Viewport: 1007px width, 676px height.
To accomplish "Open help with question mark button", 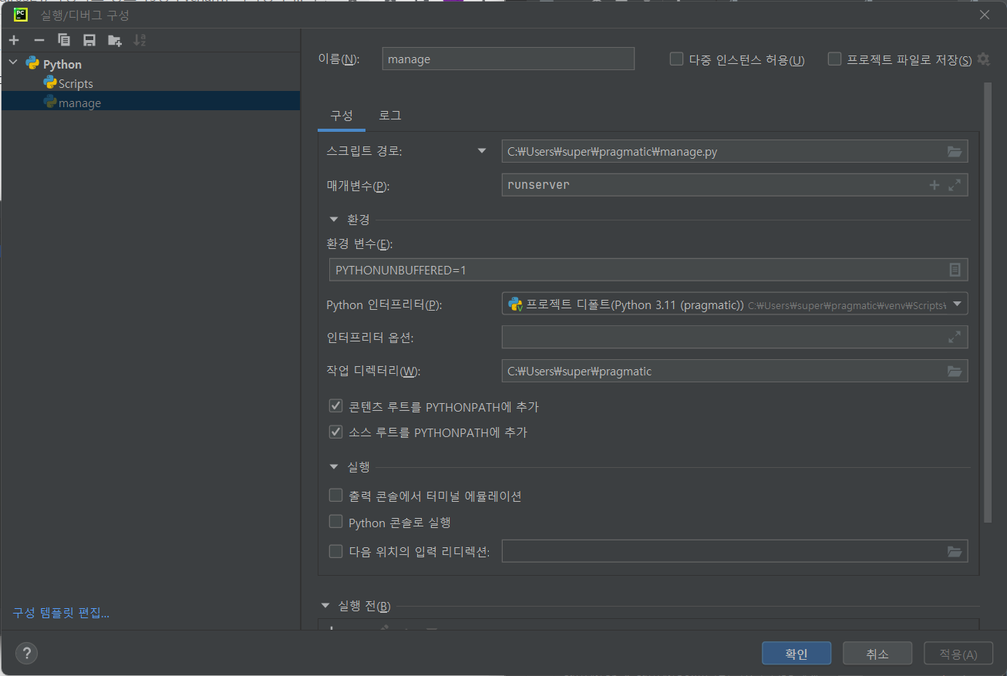I will 26,654.
